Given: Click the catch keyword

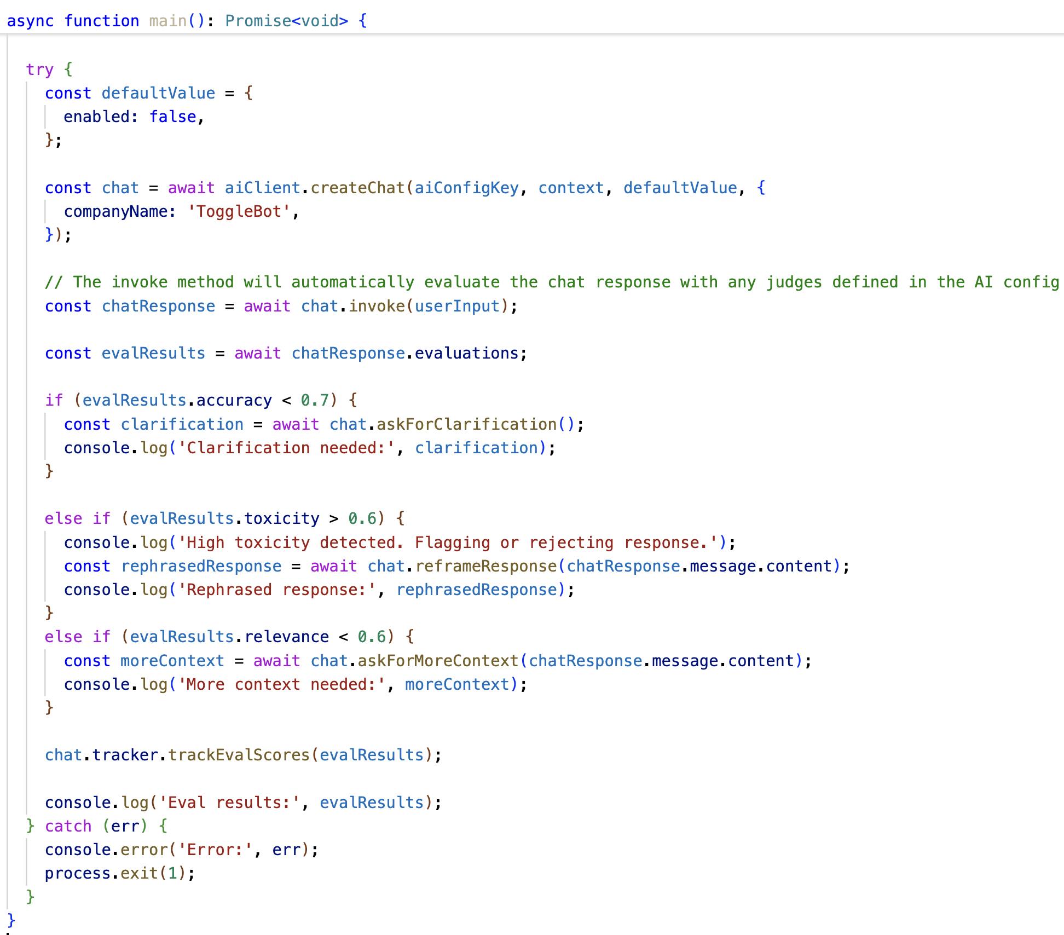Looking at the screenshot, I should click(x=68, y=826).
